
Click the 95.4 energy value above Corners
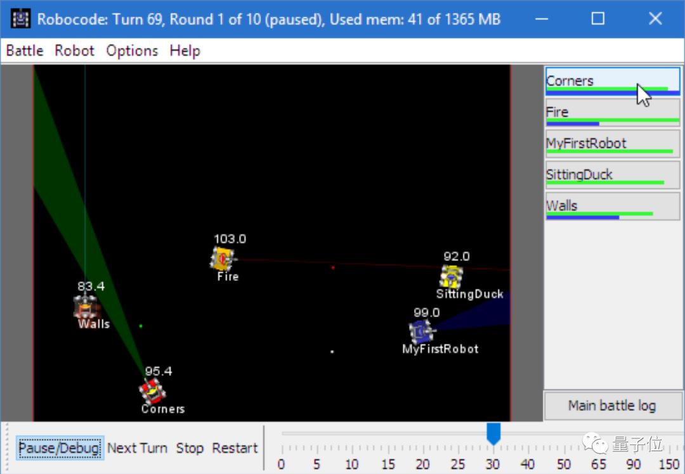click(158, 371)
